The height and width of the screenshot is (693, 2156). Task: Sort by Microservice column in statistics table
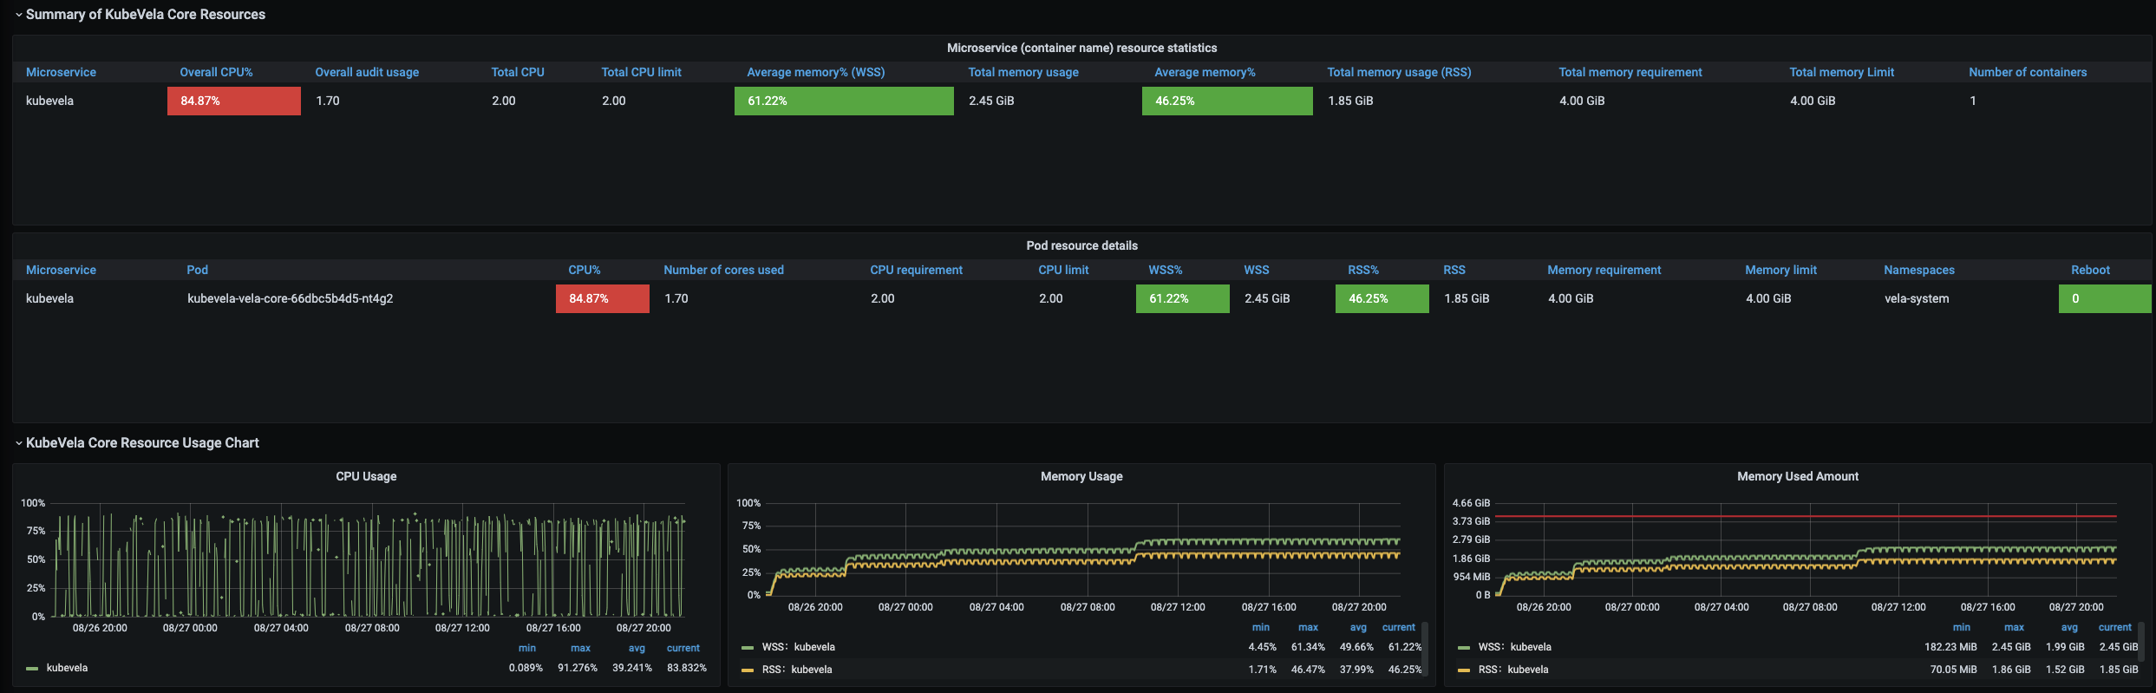(61, 72)
